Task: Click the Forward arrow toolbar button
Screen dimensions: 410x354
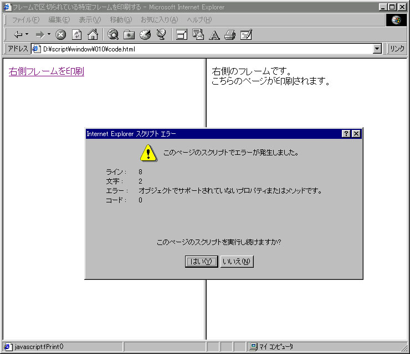Action: pyautogui.click(x=40, y=34)
